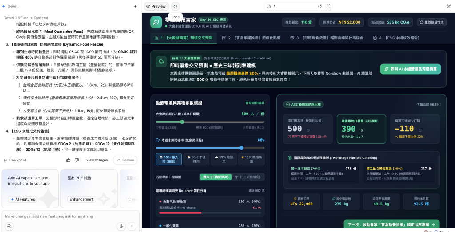Viewport: 455px width, 232px height.
Task: Click the plus icon beside the Gemini title
Action: click(x=135, y=6)
